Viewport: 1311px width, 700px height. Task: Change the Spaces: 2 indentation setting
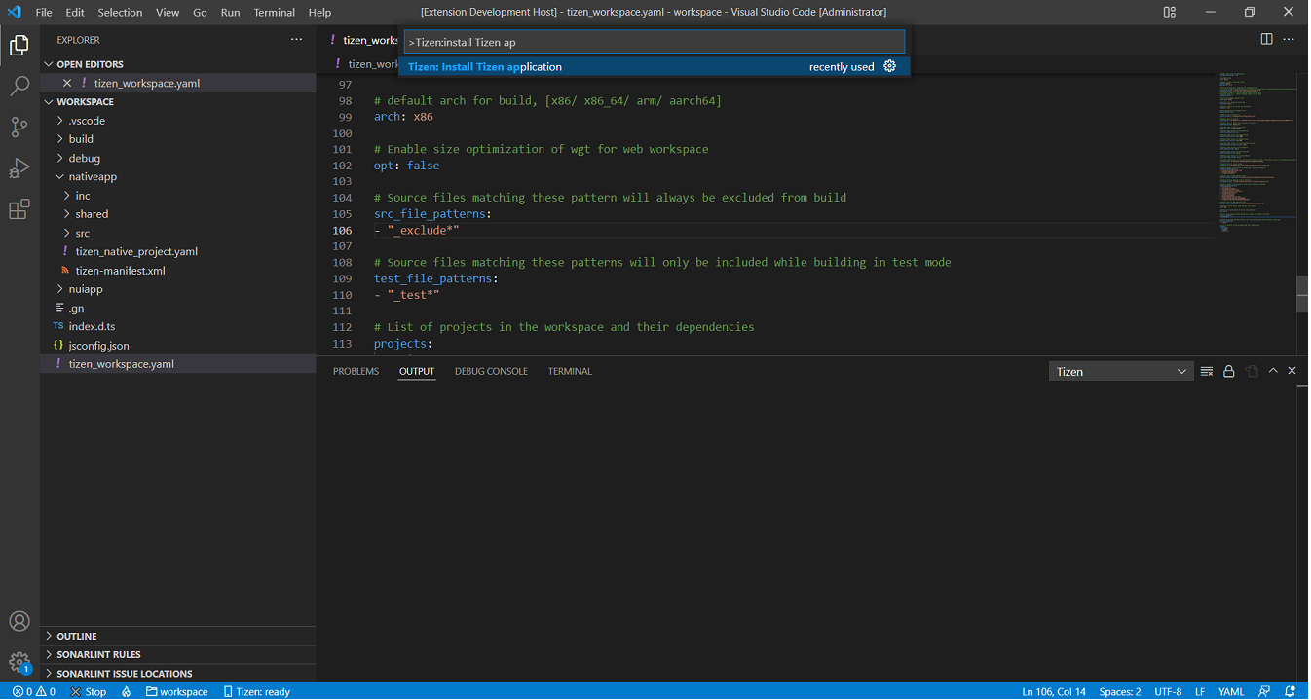tap(1119, 691)
